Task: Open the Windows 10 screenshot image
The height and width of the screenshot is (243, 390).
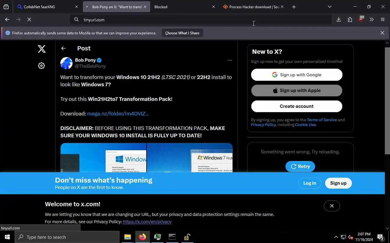Action: (103, 157)
